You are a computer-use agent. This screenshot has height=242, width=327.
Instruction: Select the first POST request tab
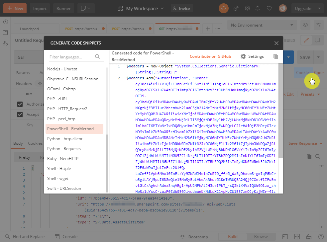click(83, 29)
